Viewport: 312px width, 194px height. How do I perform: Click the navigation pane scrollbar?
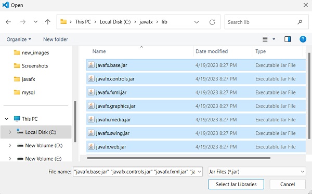tap(75, 122)
